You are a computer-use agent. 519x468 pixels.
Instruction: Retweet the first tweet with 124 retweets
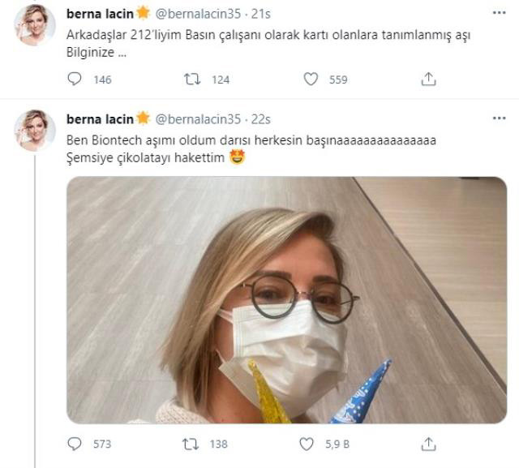point(195,79)
